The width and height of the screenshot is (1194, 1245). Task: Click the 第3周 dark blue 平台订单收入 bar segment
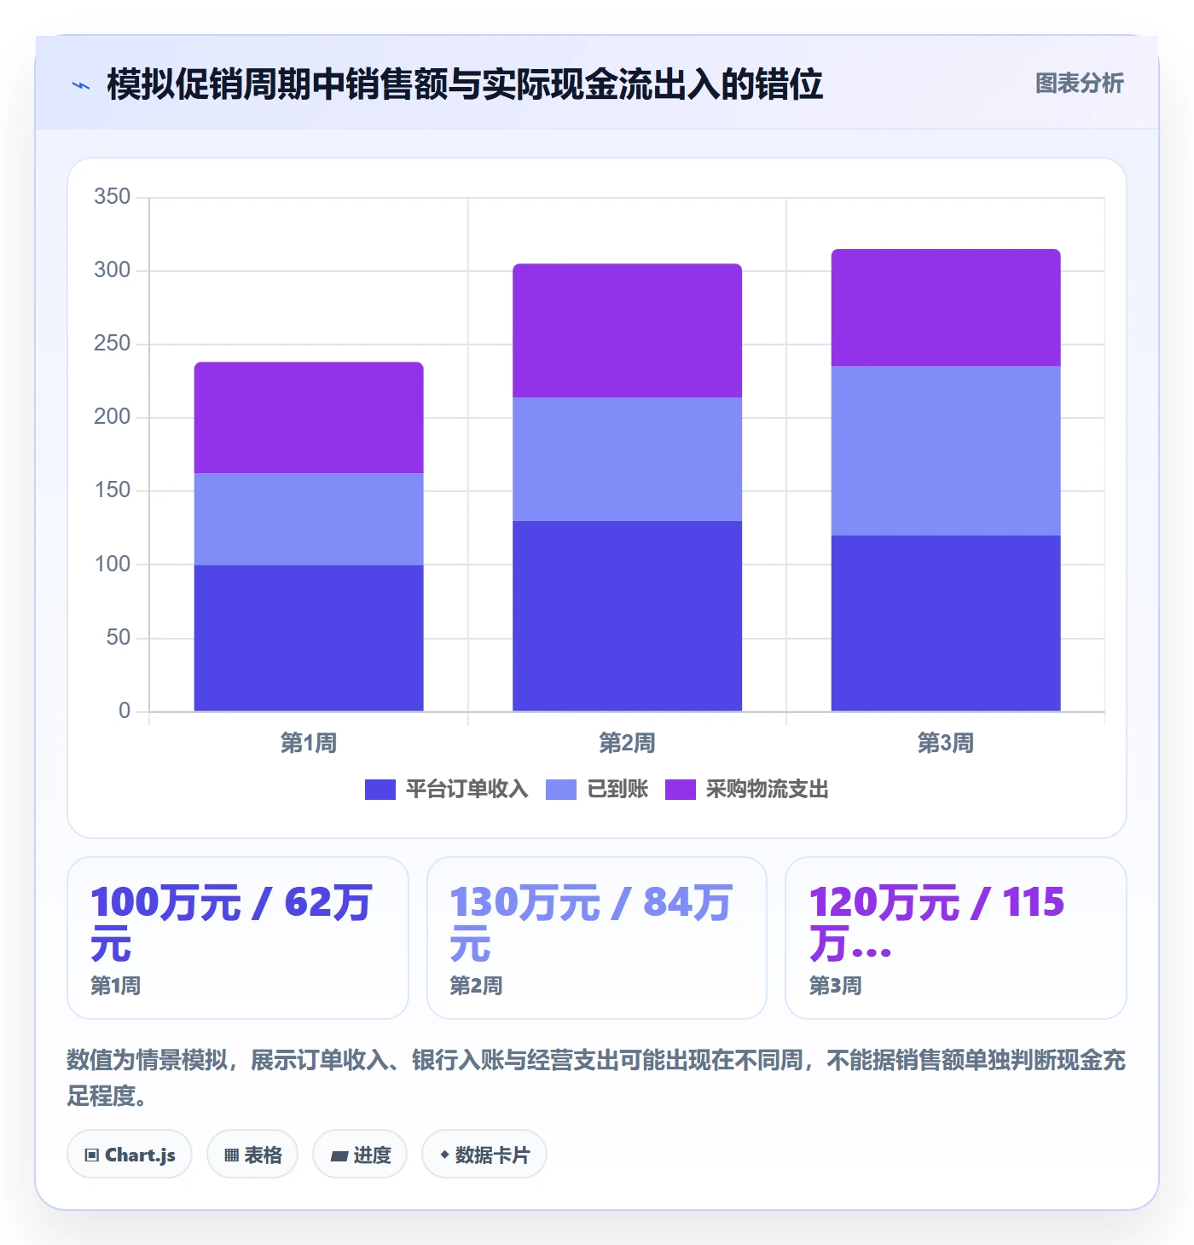click(x=946, y=623)
